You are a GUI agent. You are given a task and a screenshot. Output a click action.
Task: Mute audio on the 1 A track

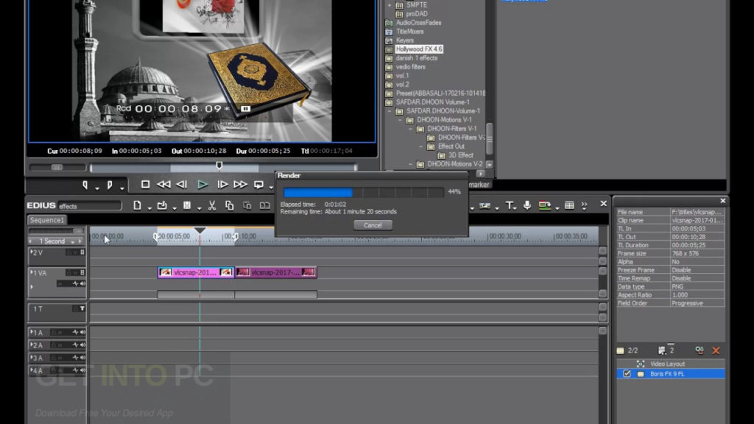click(x=82, y=332)
